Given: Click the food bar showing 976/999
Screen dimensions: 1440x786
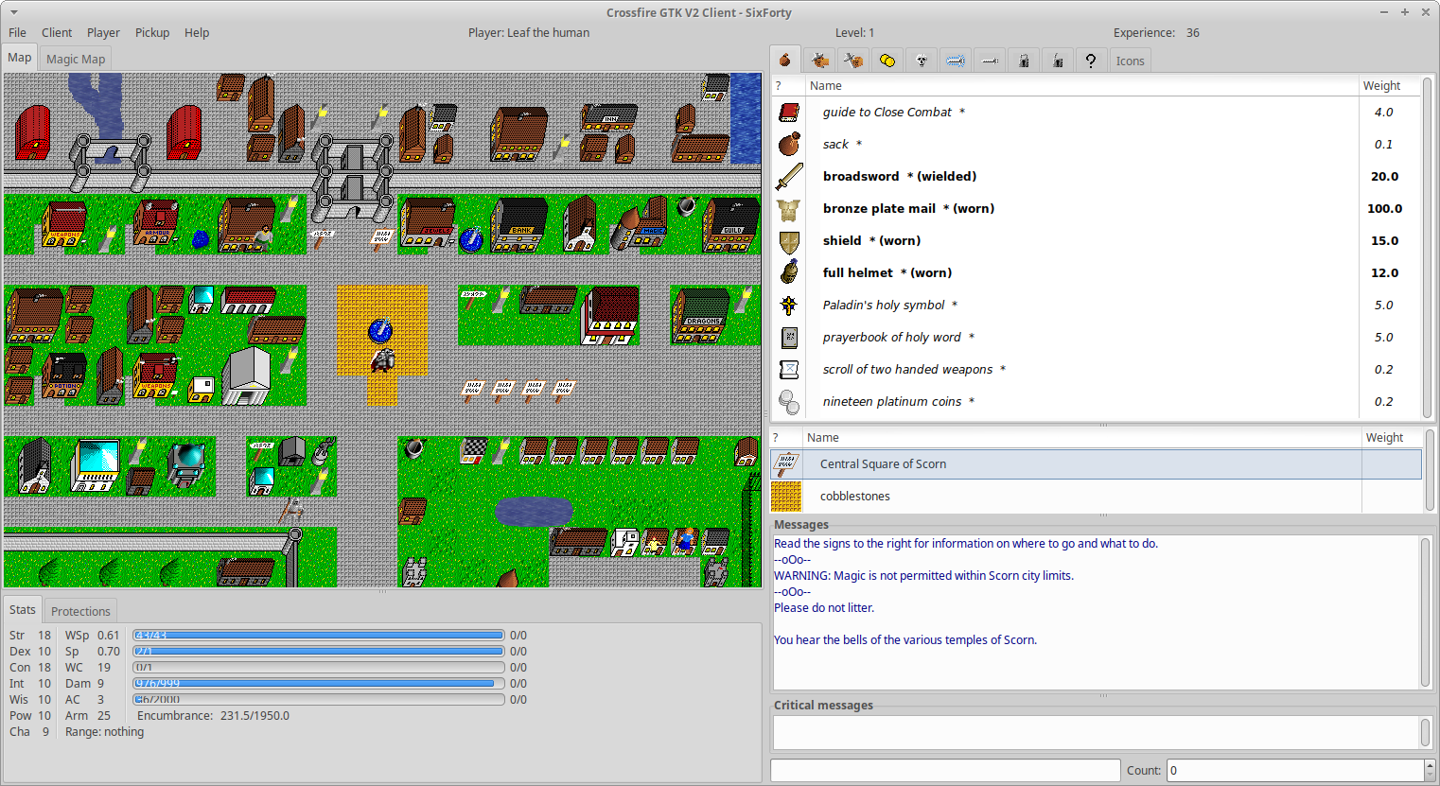Looking at the screenshot, I should [x=318, y=684].
